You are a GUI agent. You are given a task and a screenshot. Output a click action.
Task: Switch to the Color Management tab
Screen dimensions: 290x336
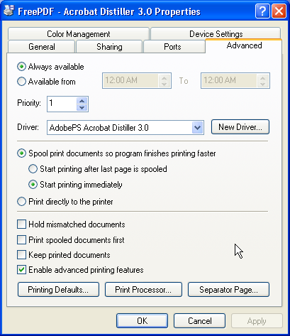click(x=79, y=34)
